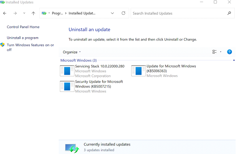Click the Servicing Stack update icon
This screenshot has width=236, height=154.
point(67,71)
